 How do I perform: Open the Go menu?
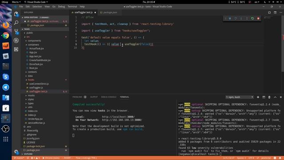point(54,7)
